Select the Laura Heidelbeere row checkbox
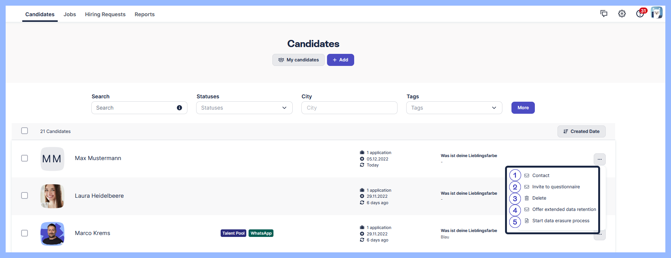The image size is (671, 258). click(25, 195)
